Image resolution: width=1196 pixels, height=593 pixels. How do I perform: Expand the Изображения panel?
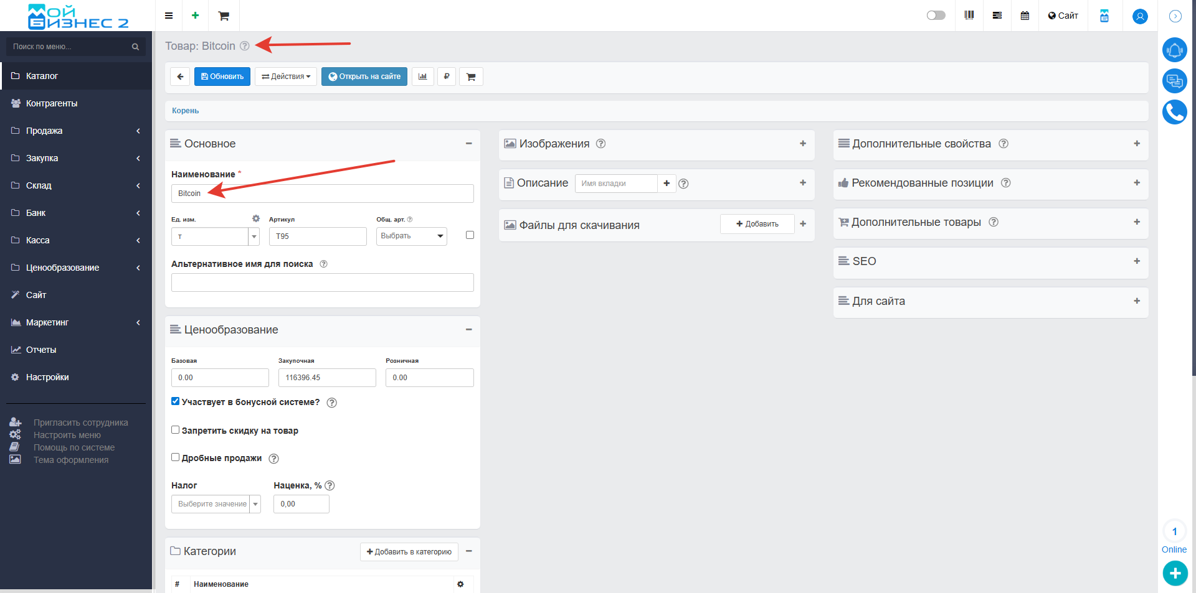point(803,144)
